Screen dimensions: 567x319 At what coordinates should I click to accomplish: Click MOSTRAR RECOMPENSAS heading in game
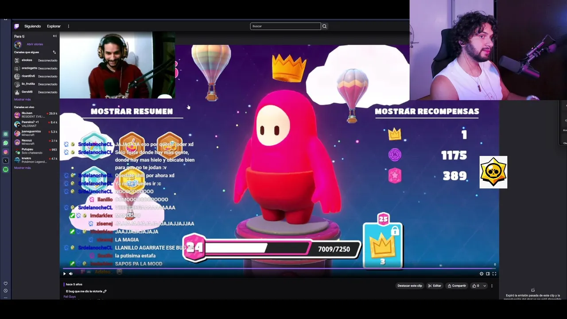click(x=427, y=111)
